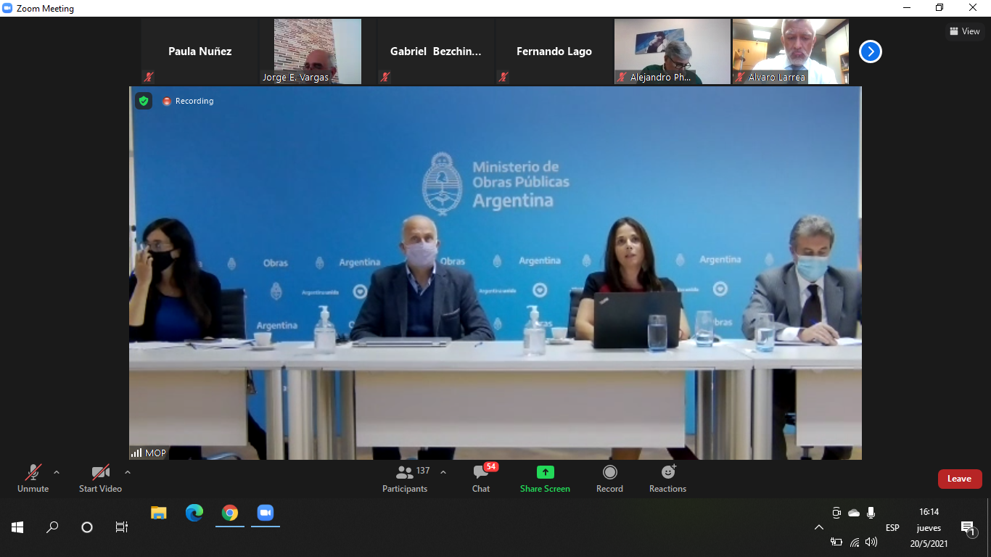
Task: Click the OneDrive cloud tray icon
Action: tap(854, 513)
